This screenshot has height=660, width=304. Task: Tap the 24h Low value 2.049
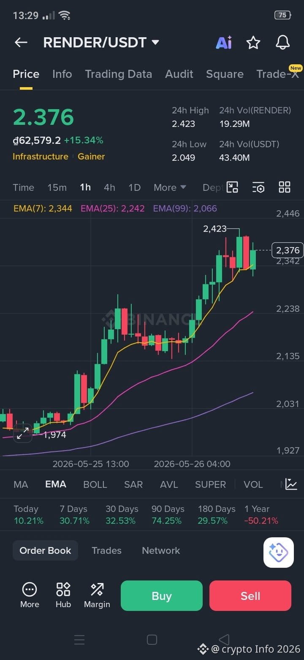[183, 158]
